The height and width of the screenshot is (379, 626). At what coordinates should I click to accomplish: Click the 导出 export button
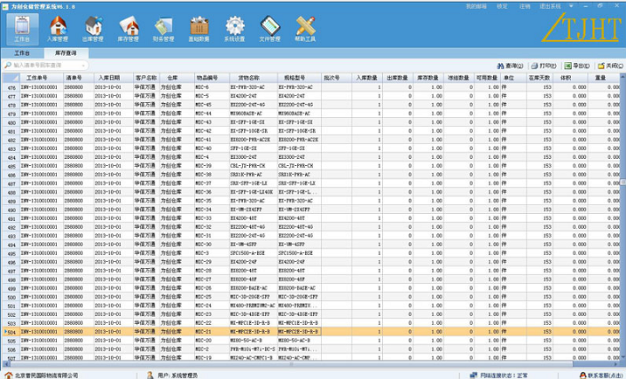[x=577, y=65]
